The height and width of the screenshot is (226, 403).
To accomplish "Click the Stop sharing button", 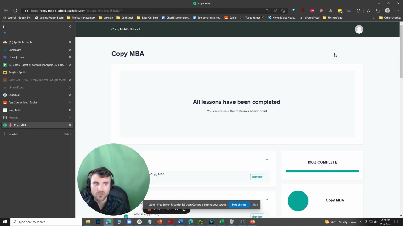I will tap(239, 205).
